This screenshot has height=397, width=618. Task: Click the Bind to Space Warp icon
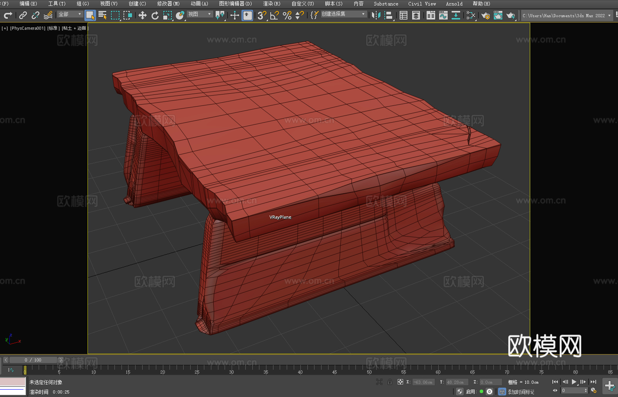click(x=48, y=15)
